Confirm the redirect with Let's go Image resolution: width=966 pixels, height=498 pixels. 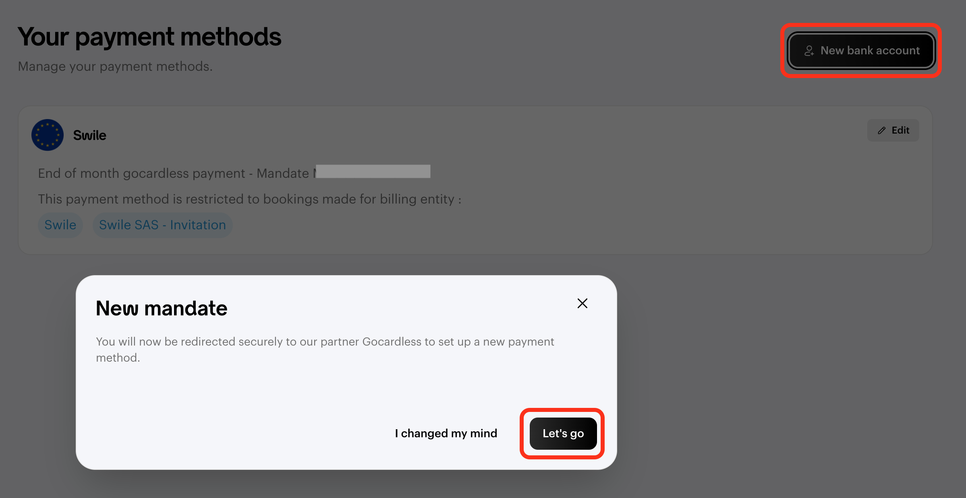tap(563, 433)
